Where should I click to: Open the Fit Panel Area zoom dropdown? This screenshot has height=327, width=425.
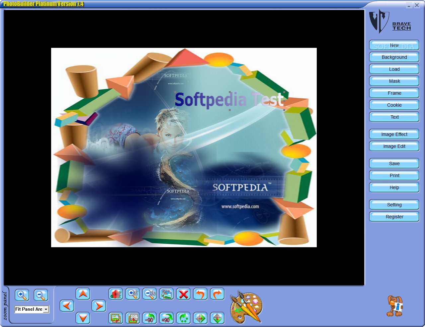(46, 309)
